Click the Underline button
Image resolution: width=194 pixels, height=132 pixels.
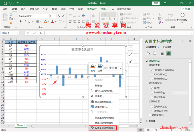[29, 22]
